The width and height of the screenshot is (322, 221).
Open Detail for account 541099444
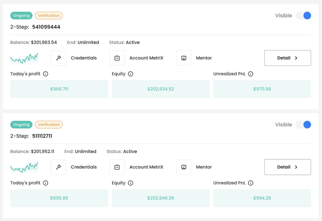[x=288, y=58]
